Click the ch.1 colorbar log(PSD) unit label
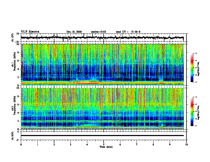Viewport: 210px width, 162px height. [x=199, y=69]
